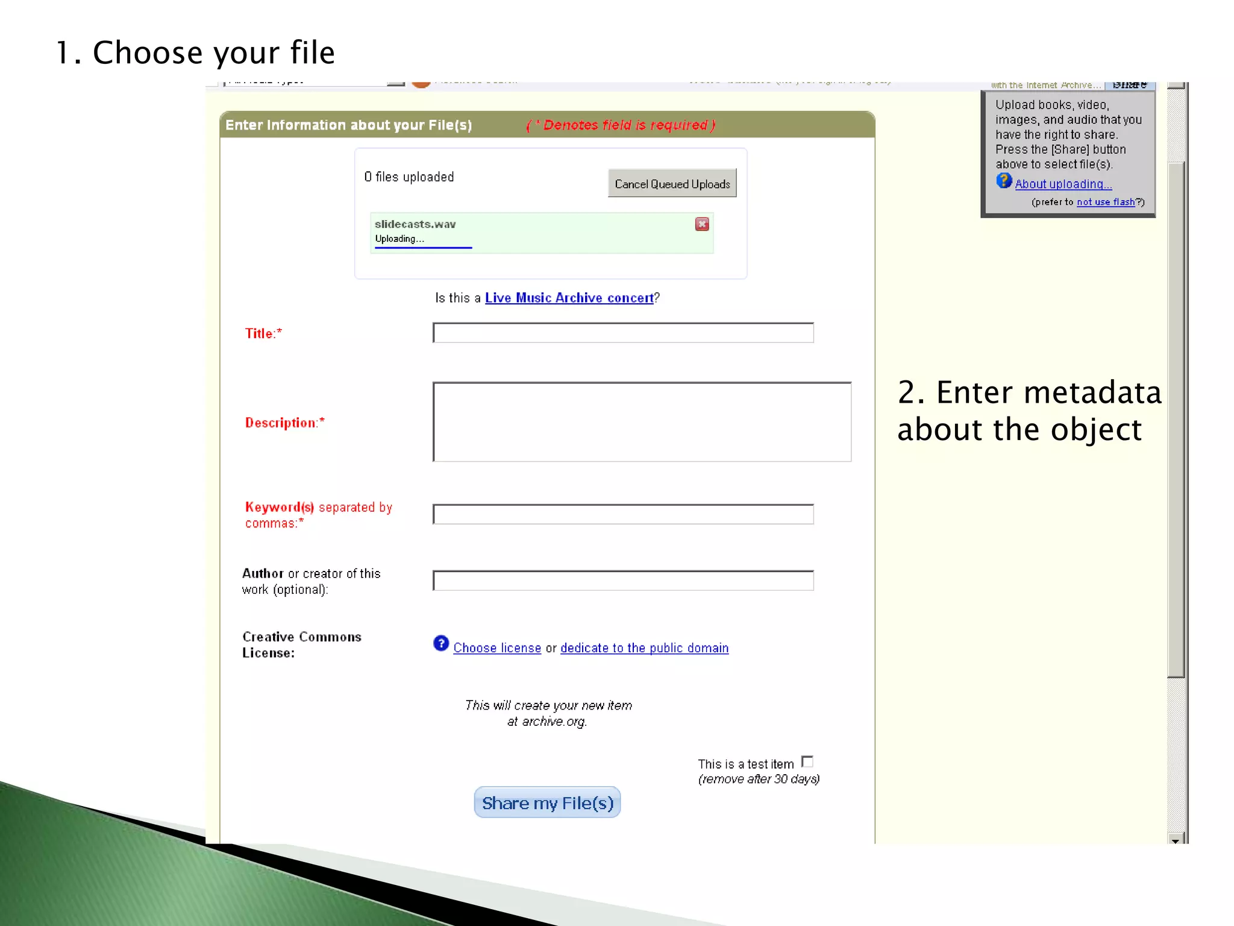The height and width of the screenshot is (926, 1234).
Task: Remove slidecasts.wav with the red X
Action: point(701,224)
